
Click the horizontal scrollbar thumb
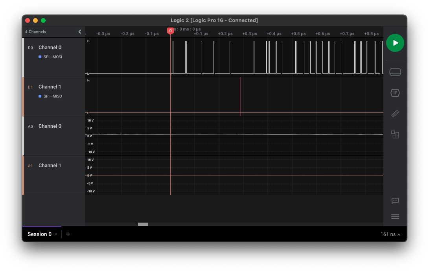click(143, 224)
